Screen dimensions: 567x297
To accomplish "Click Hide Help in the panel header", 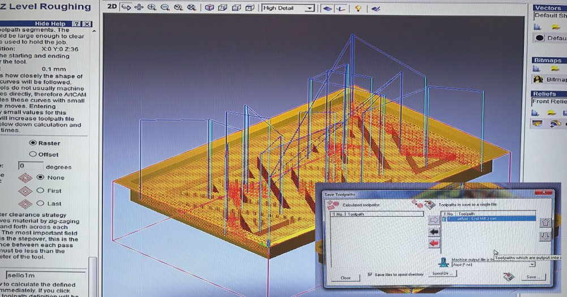I will coord(50,24).
